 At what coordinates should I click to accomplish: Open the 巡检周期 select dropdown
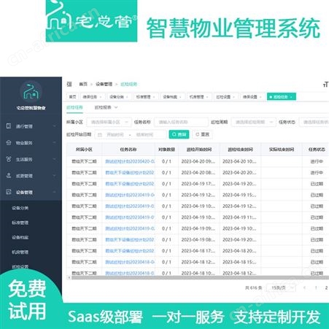pos(253,122)
